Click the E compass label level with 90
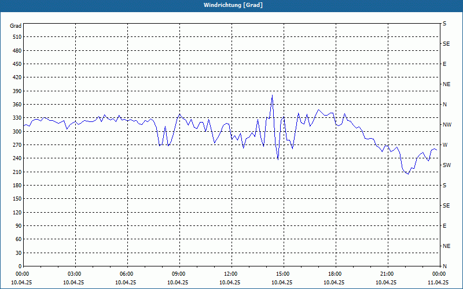 point(444,226)
